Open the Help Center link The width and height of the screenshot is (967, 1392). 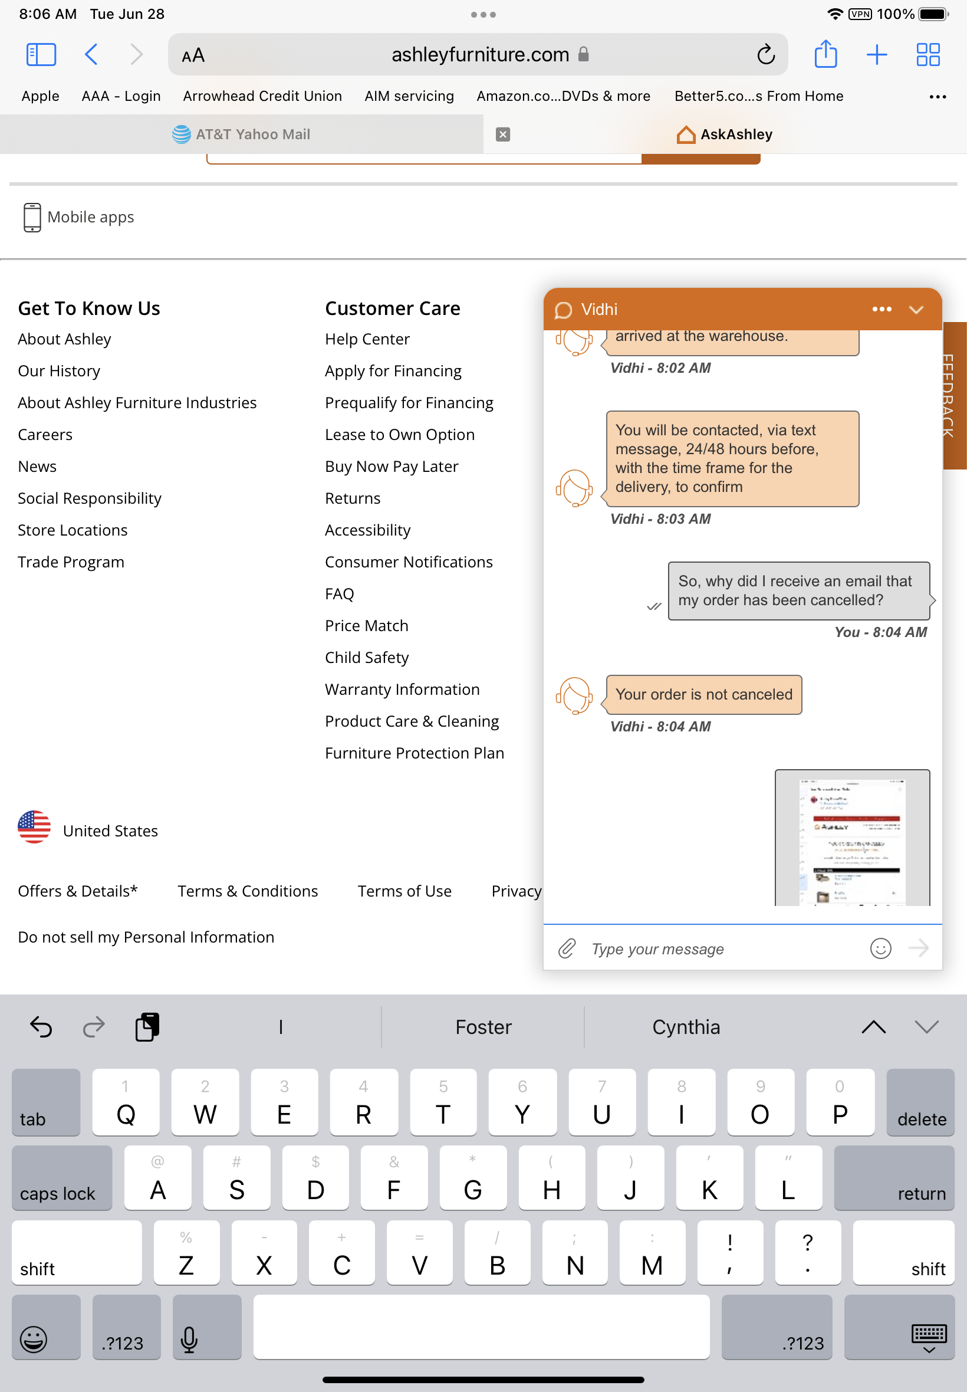tap(367, 339)
